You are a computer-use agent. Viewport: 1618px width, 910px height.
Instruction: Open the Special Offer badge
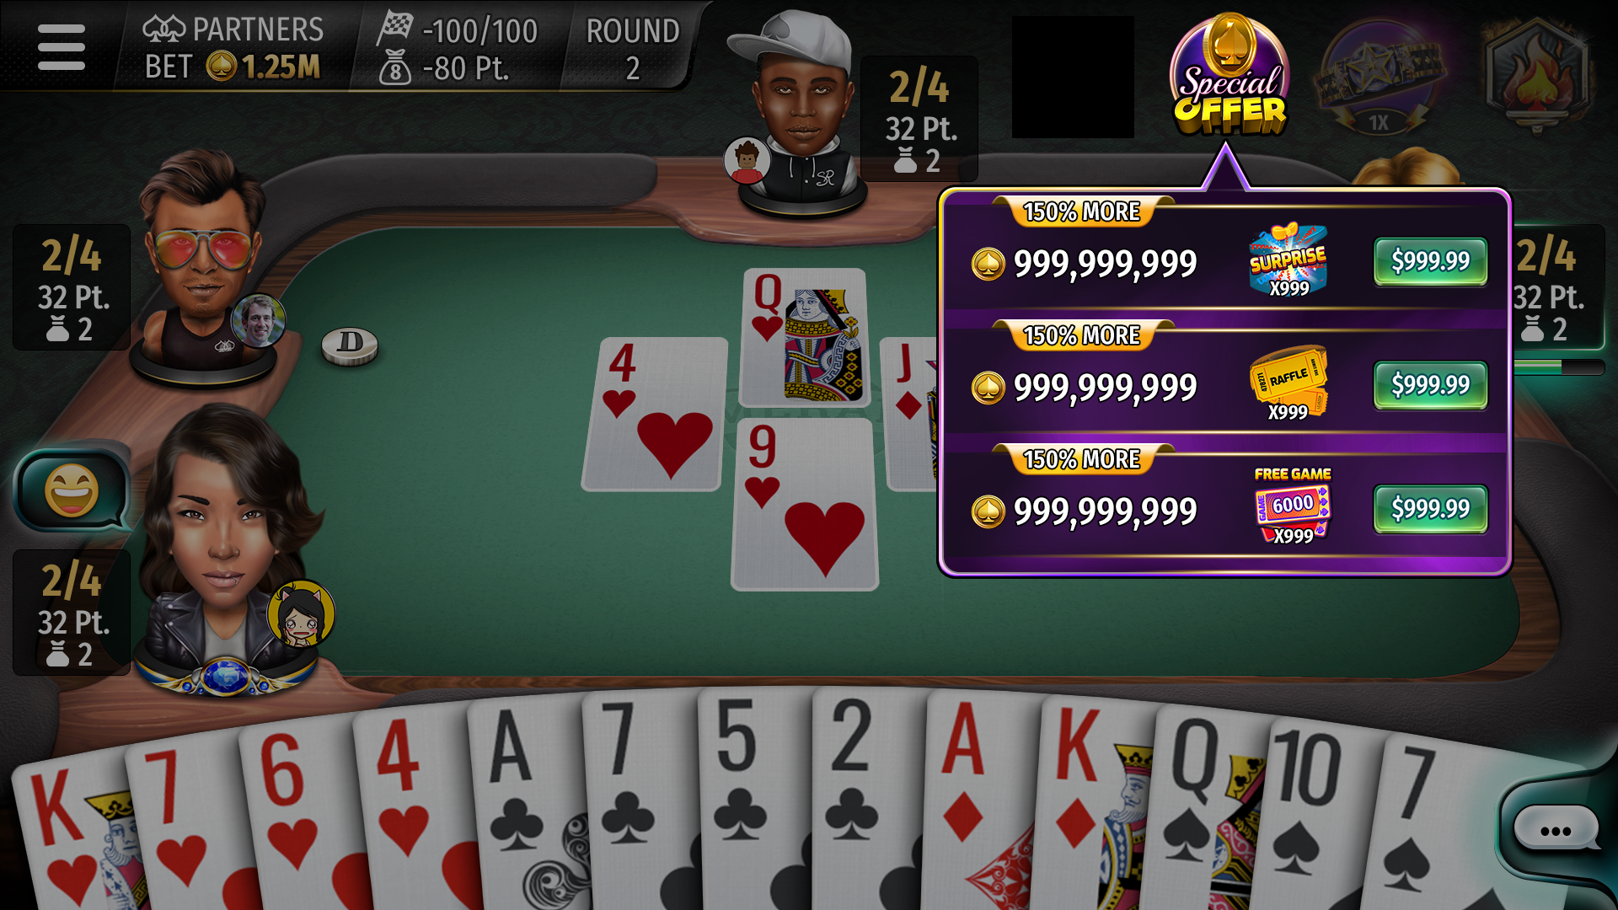1229,76
